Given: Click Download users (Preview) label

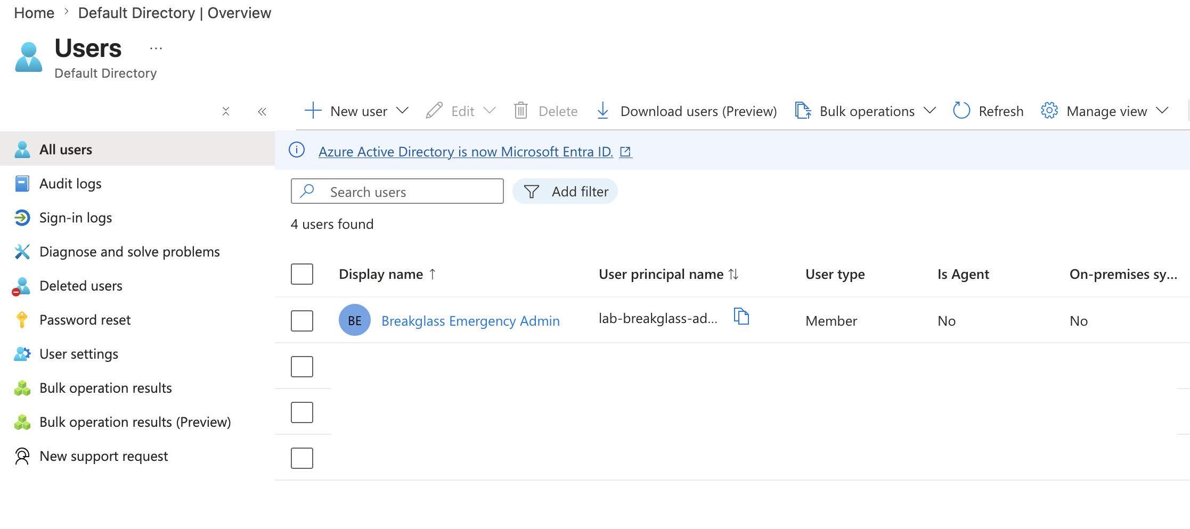Looking at the screenshot, I should pyautogui.click(x=698, y=111).
